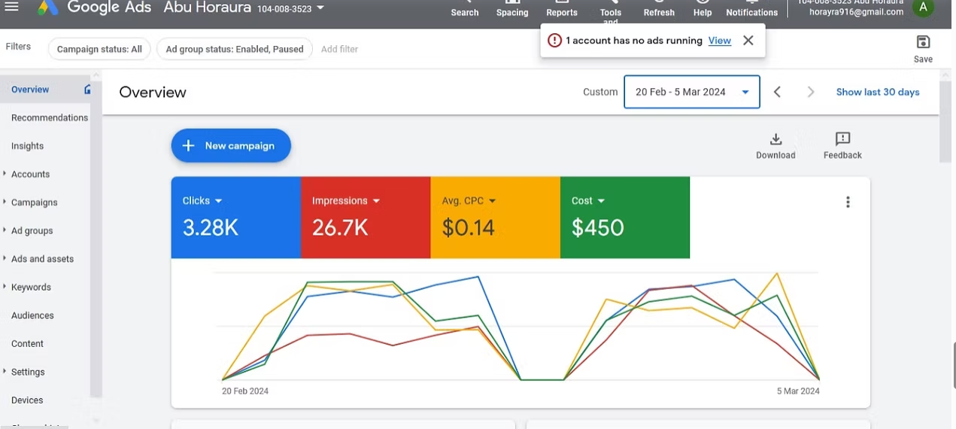Click the account avatar A icon

pos(922,8)
